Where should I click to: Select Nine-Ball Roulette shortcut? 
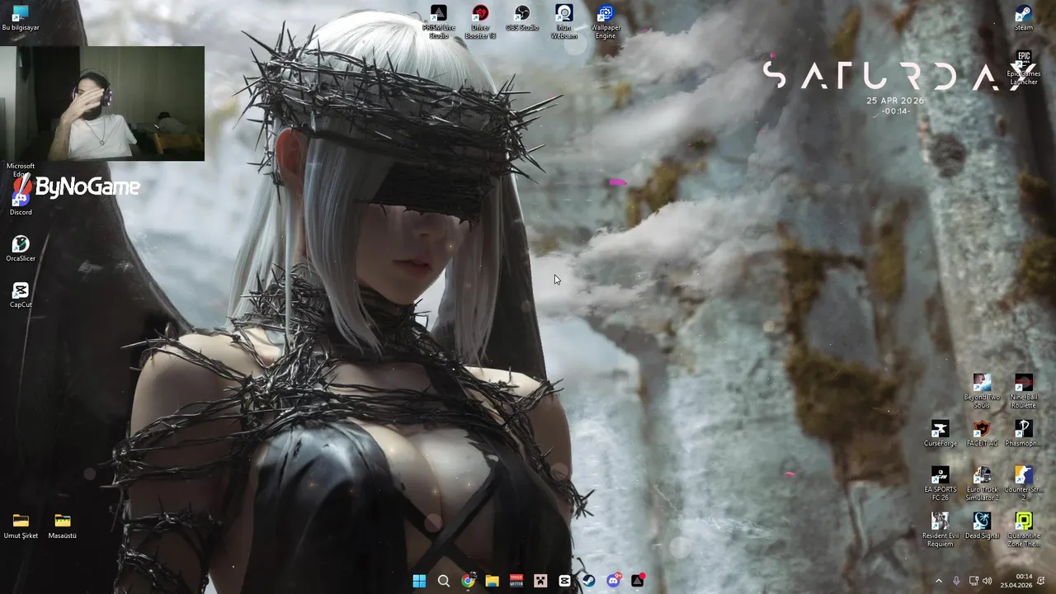[1024, 392]
